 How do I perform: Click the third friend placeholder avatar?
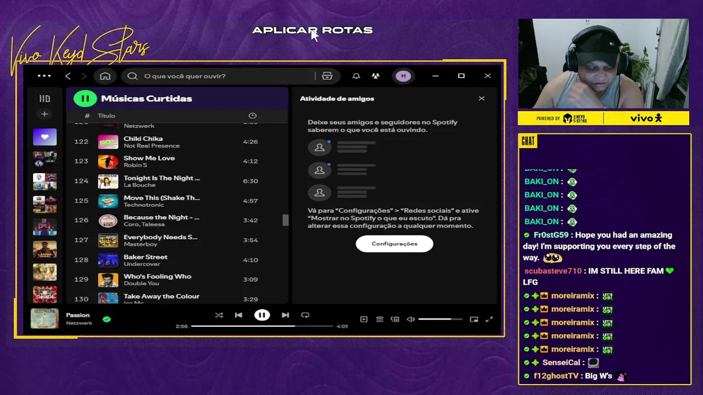(x=320, y=193)
